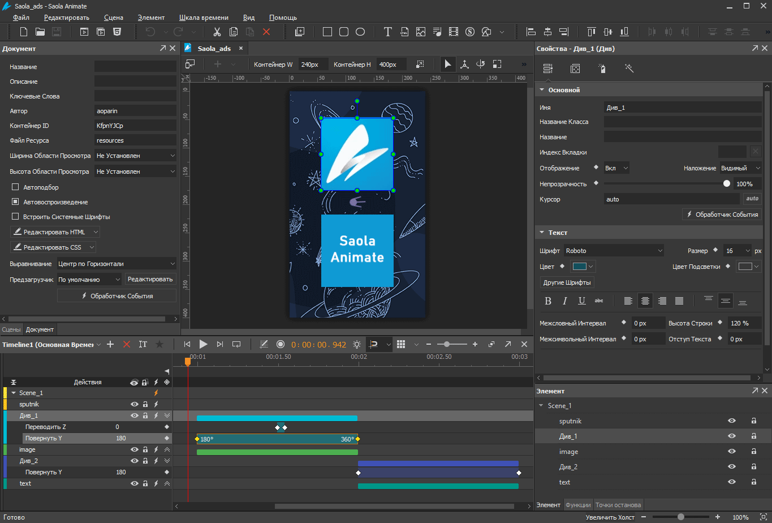Toggle bold text formatting

[x=547, y=301]
